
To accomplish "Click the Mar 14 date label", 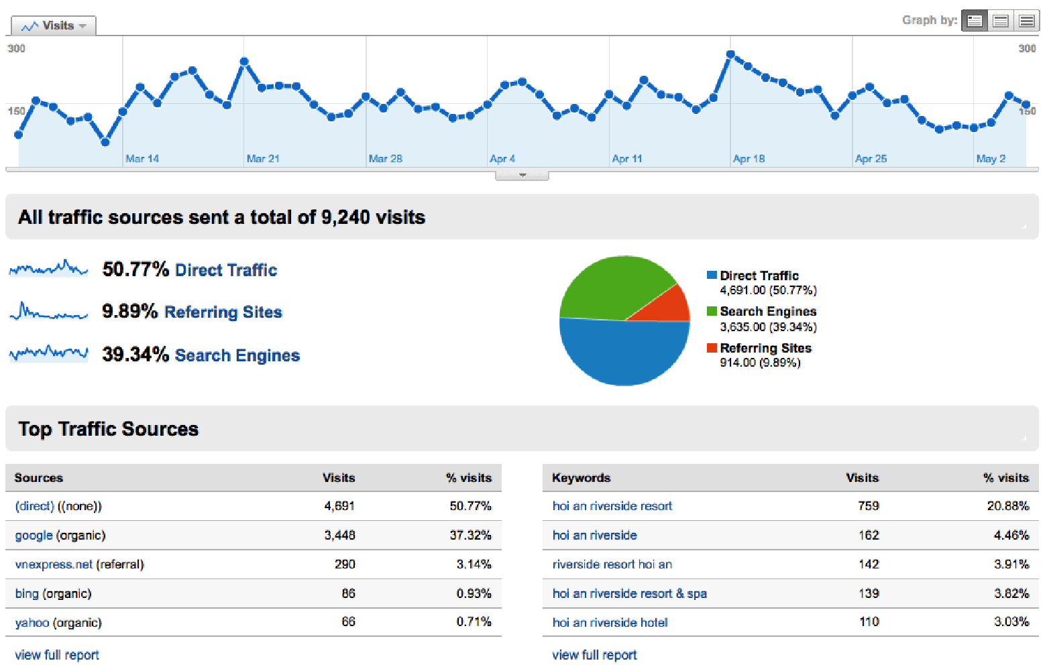I will pos(142,159).
